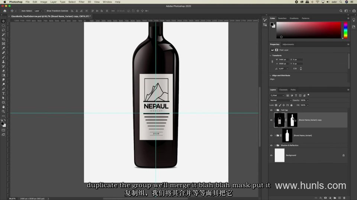
Task: Expand the Foil Cap group
Action: click(275, 110)
